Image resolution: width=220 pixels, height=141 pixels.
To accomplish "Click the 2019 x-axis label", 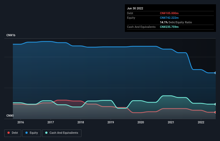I will [111, 122].
